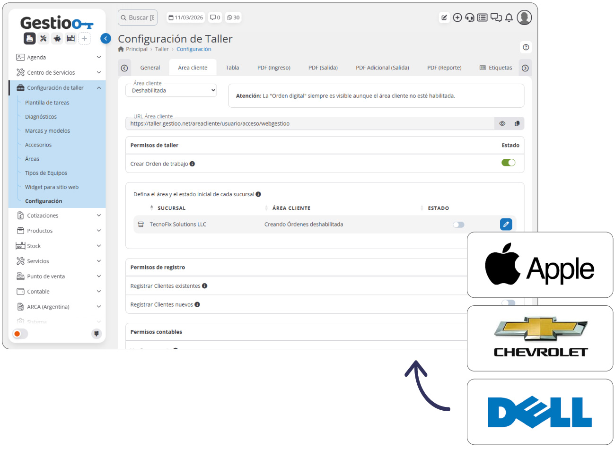Collapse the sidebar with the blue arrow
The width and height of the screenshot is (615, 449).
[106, 39]
